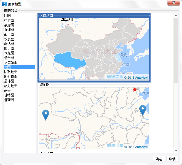Click scrollbar down arrow

pos(176,150)
